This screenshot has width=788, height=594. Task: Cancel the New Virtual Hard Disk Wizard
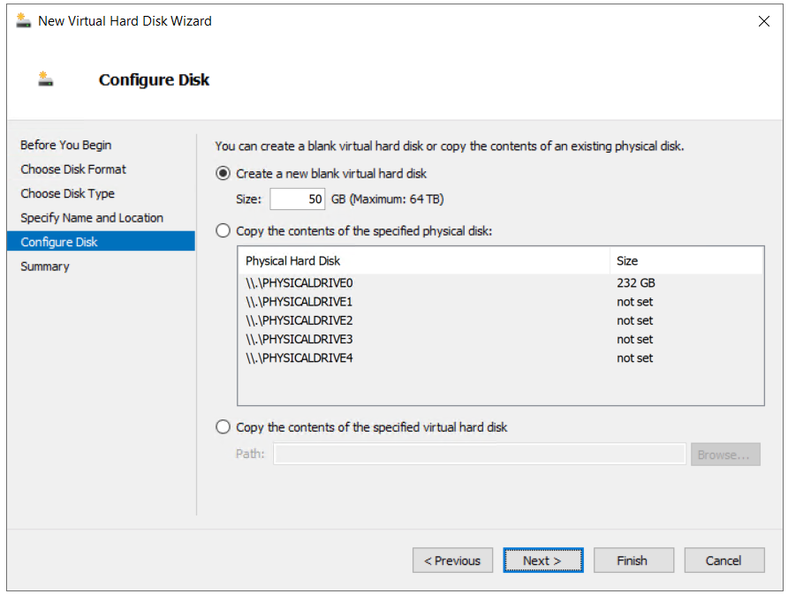point(724,560)
